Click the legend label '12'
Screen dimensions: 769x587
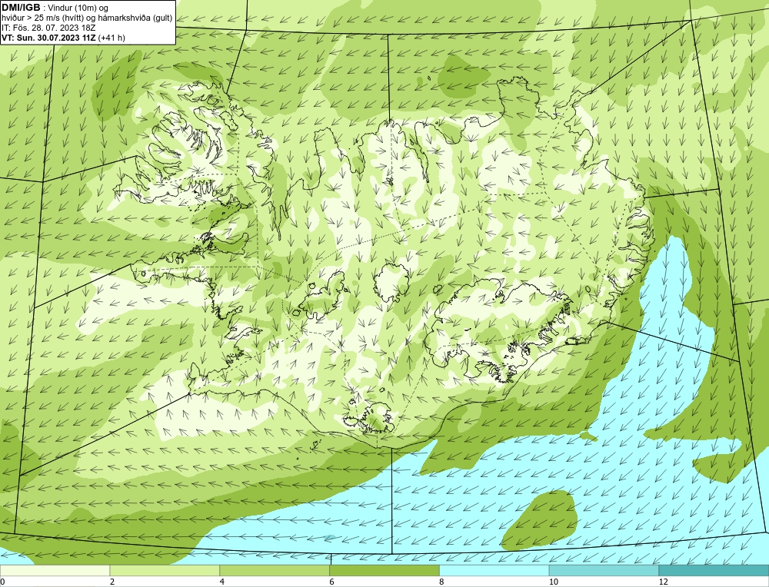pos(664,582)
